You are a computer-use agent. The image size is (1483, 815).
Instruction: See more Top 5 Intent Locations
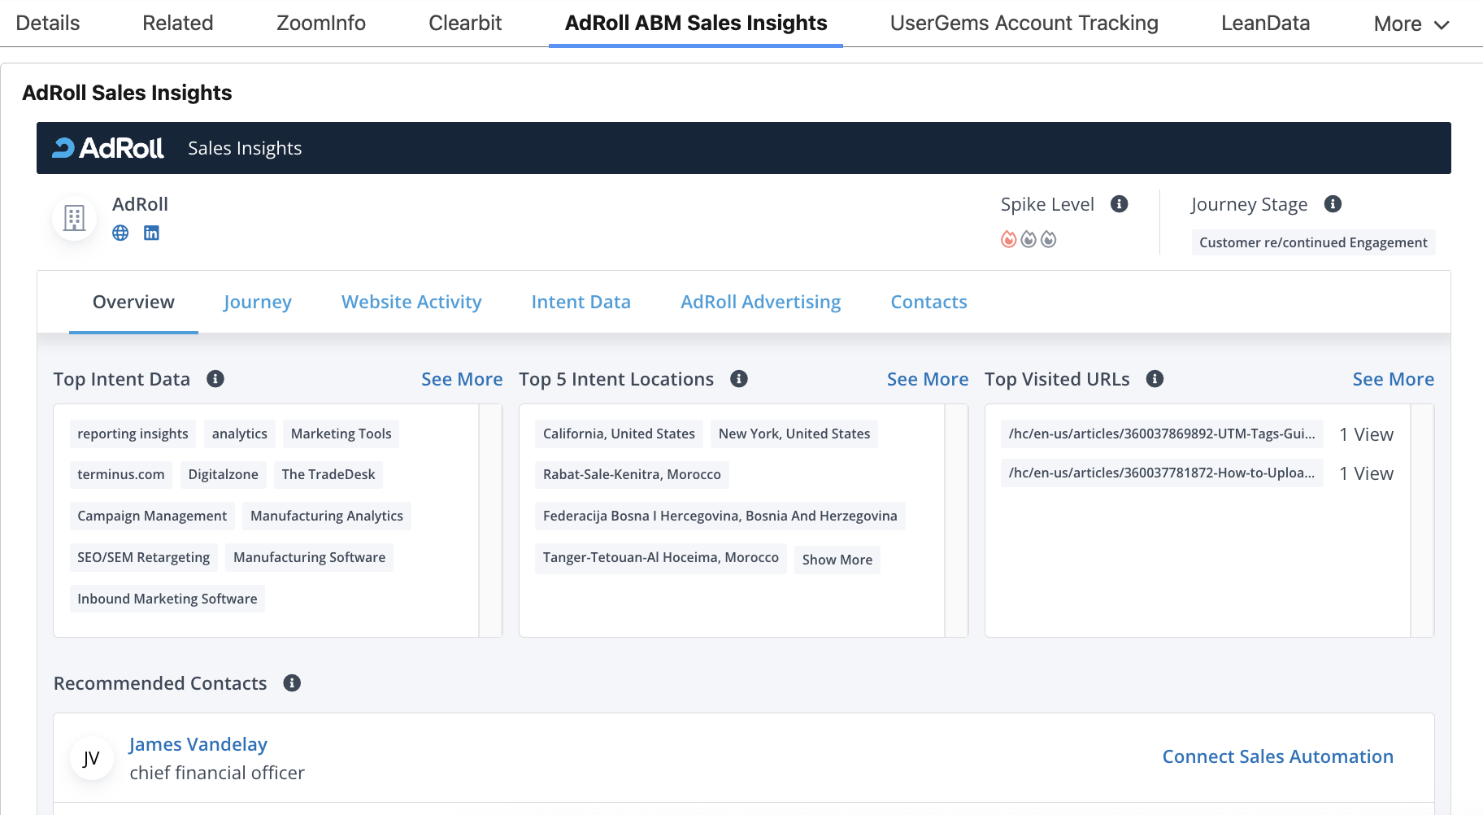(928, 379)
